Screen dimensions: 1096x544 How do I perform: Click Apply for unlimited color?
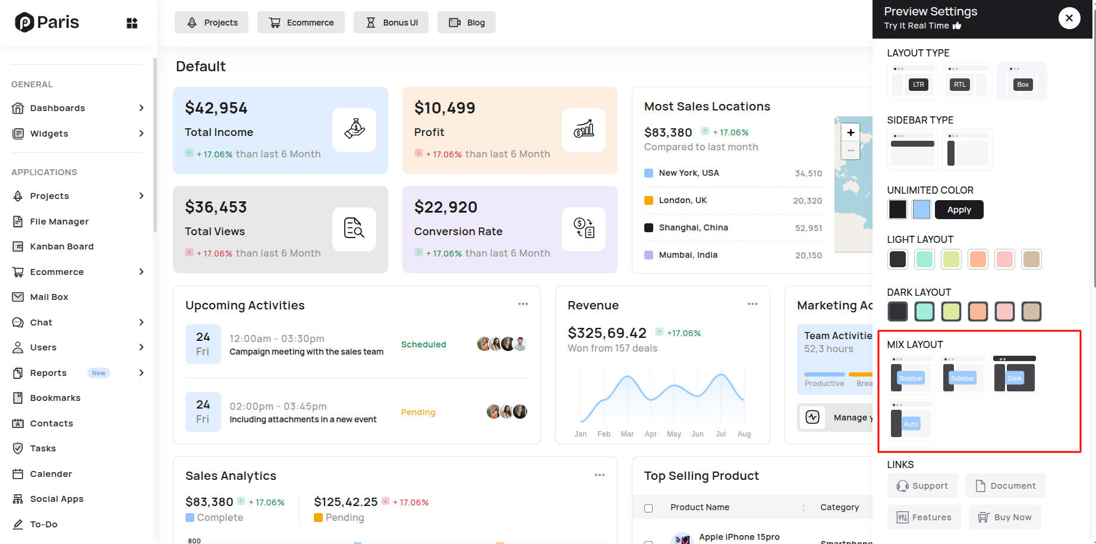click(x=959, y=210)
